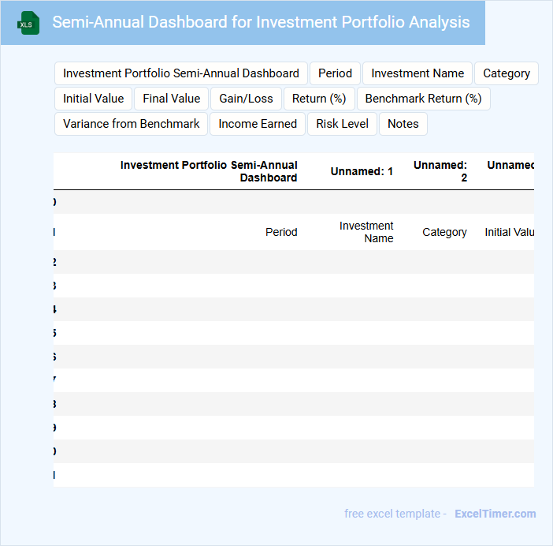Click the Semi-Annual Dashboard page title
Image resolution: width=553 pixels, height=546 pixels.
tap(261, 22)
